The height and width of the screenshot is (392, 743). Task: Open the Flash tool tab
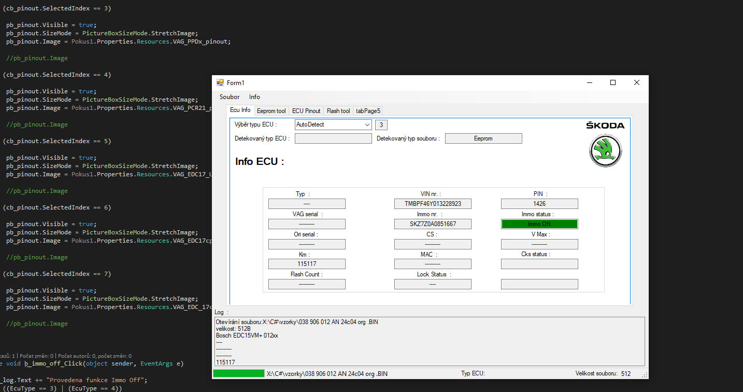click(338, 111)
